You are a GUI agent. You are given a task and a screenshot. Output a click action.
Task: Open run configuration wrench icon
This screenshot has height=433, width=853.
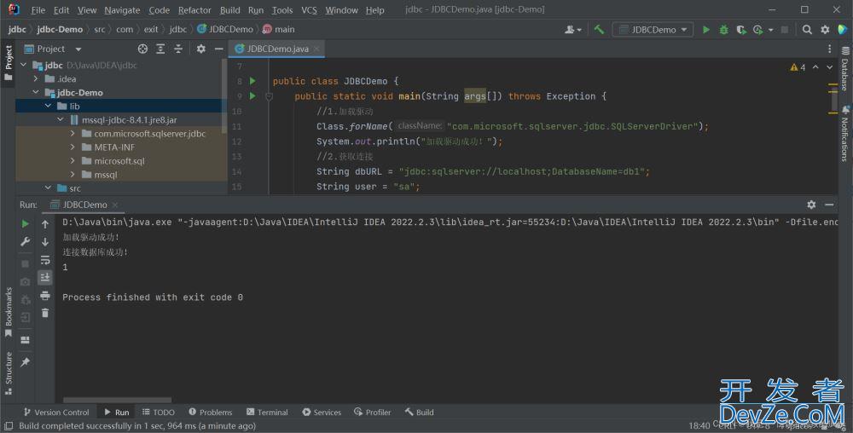tap(25, 241)
